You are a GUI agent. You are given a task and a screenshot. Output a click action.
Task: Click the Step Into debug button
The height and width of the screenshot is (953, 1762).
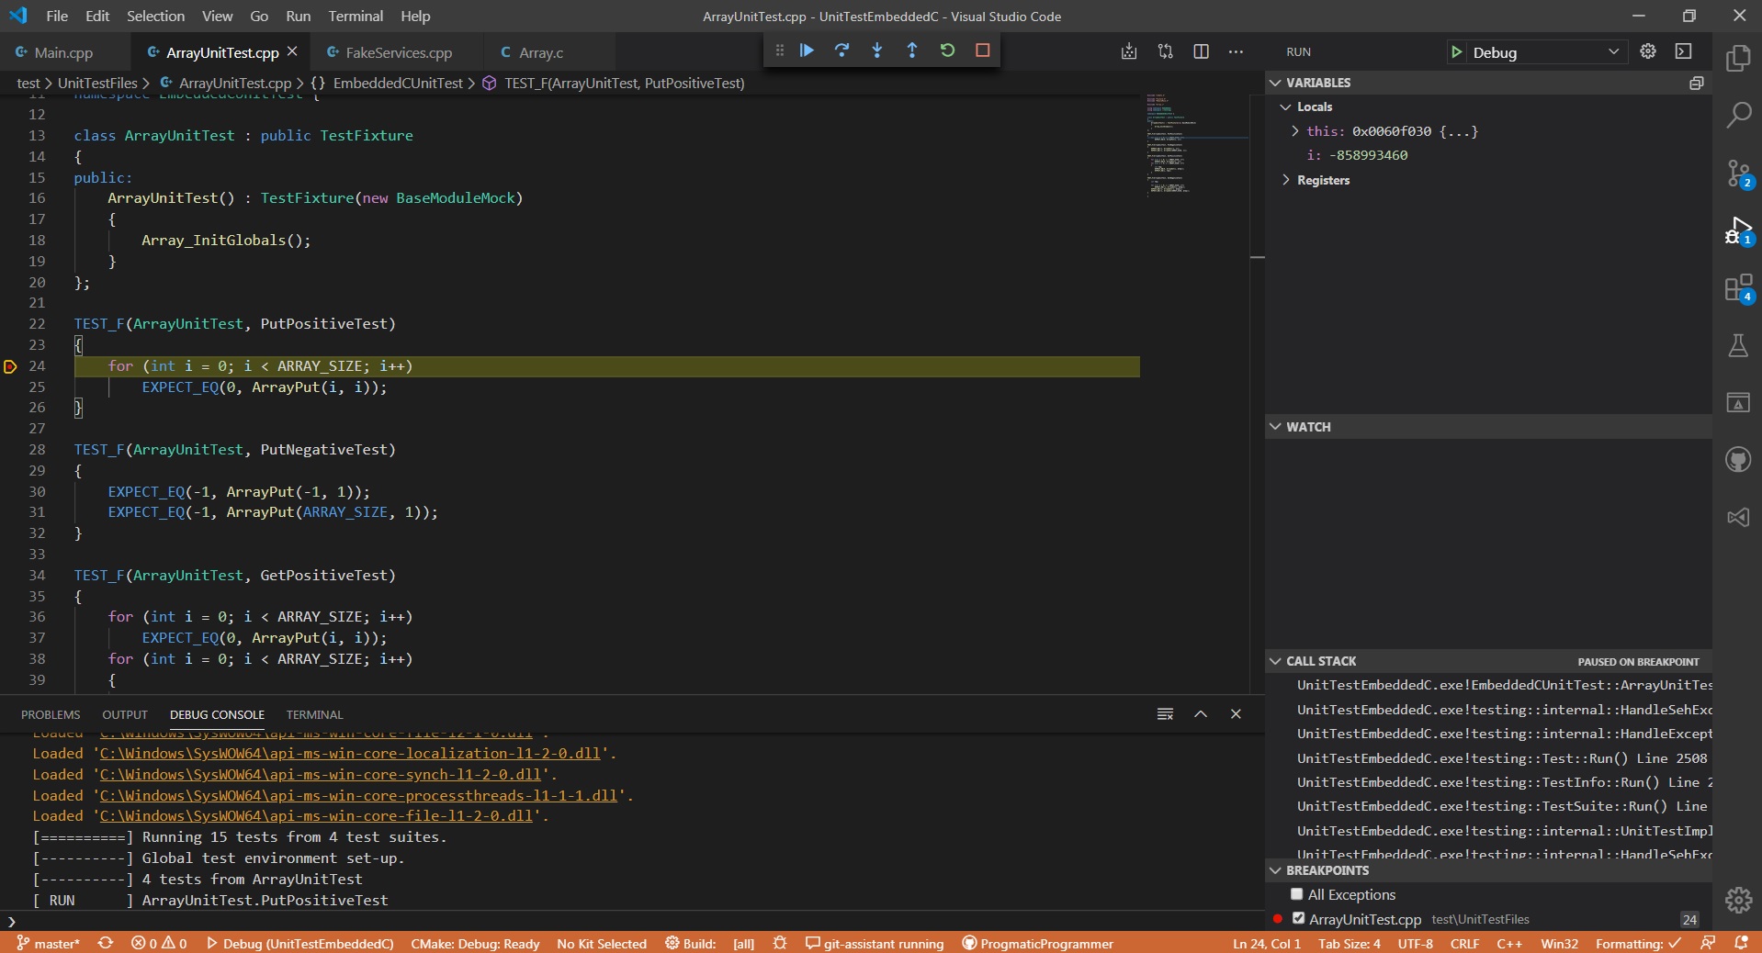876,51
